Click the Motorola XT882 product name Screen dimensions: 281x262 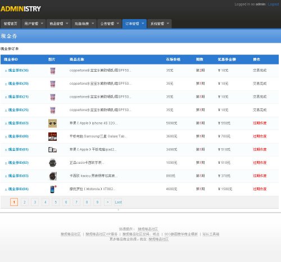coord(92,189)
